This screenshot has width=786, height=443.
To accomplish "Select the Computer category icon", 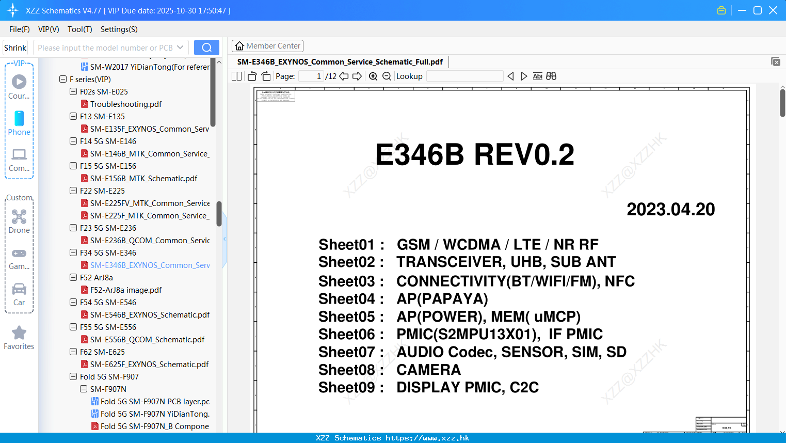I will point(19,160).
